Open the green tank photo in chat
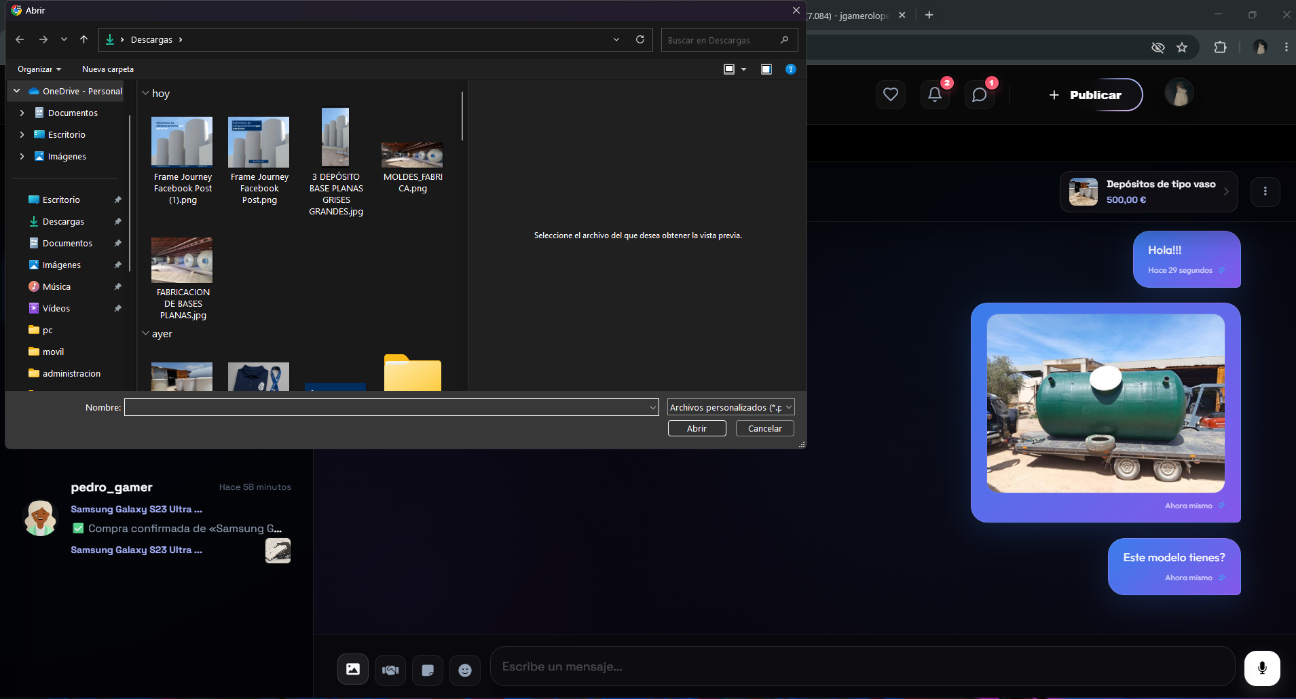The image size is (1296, 699). tap(1105, 403)
